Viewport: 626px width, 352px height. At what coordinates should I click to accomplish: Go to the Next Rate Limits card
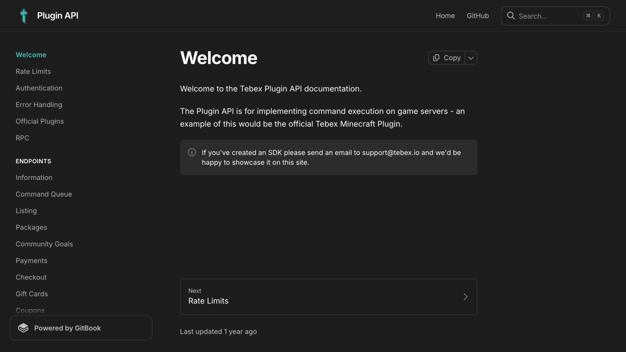(329, 297)
